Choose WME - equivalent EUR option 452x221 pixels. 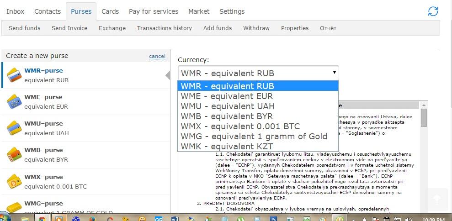click(x=258, y=96)
